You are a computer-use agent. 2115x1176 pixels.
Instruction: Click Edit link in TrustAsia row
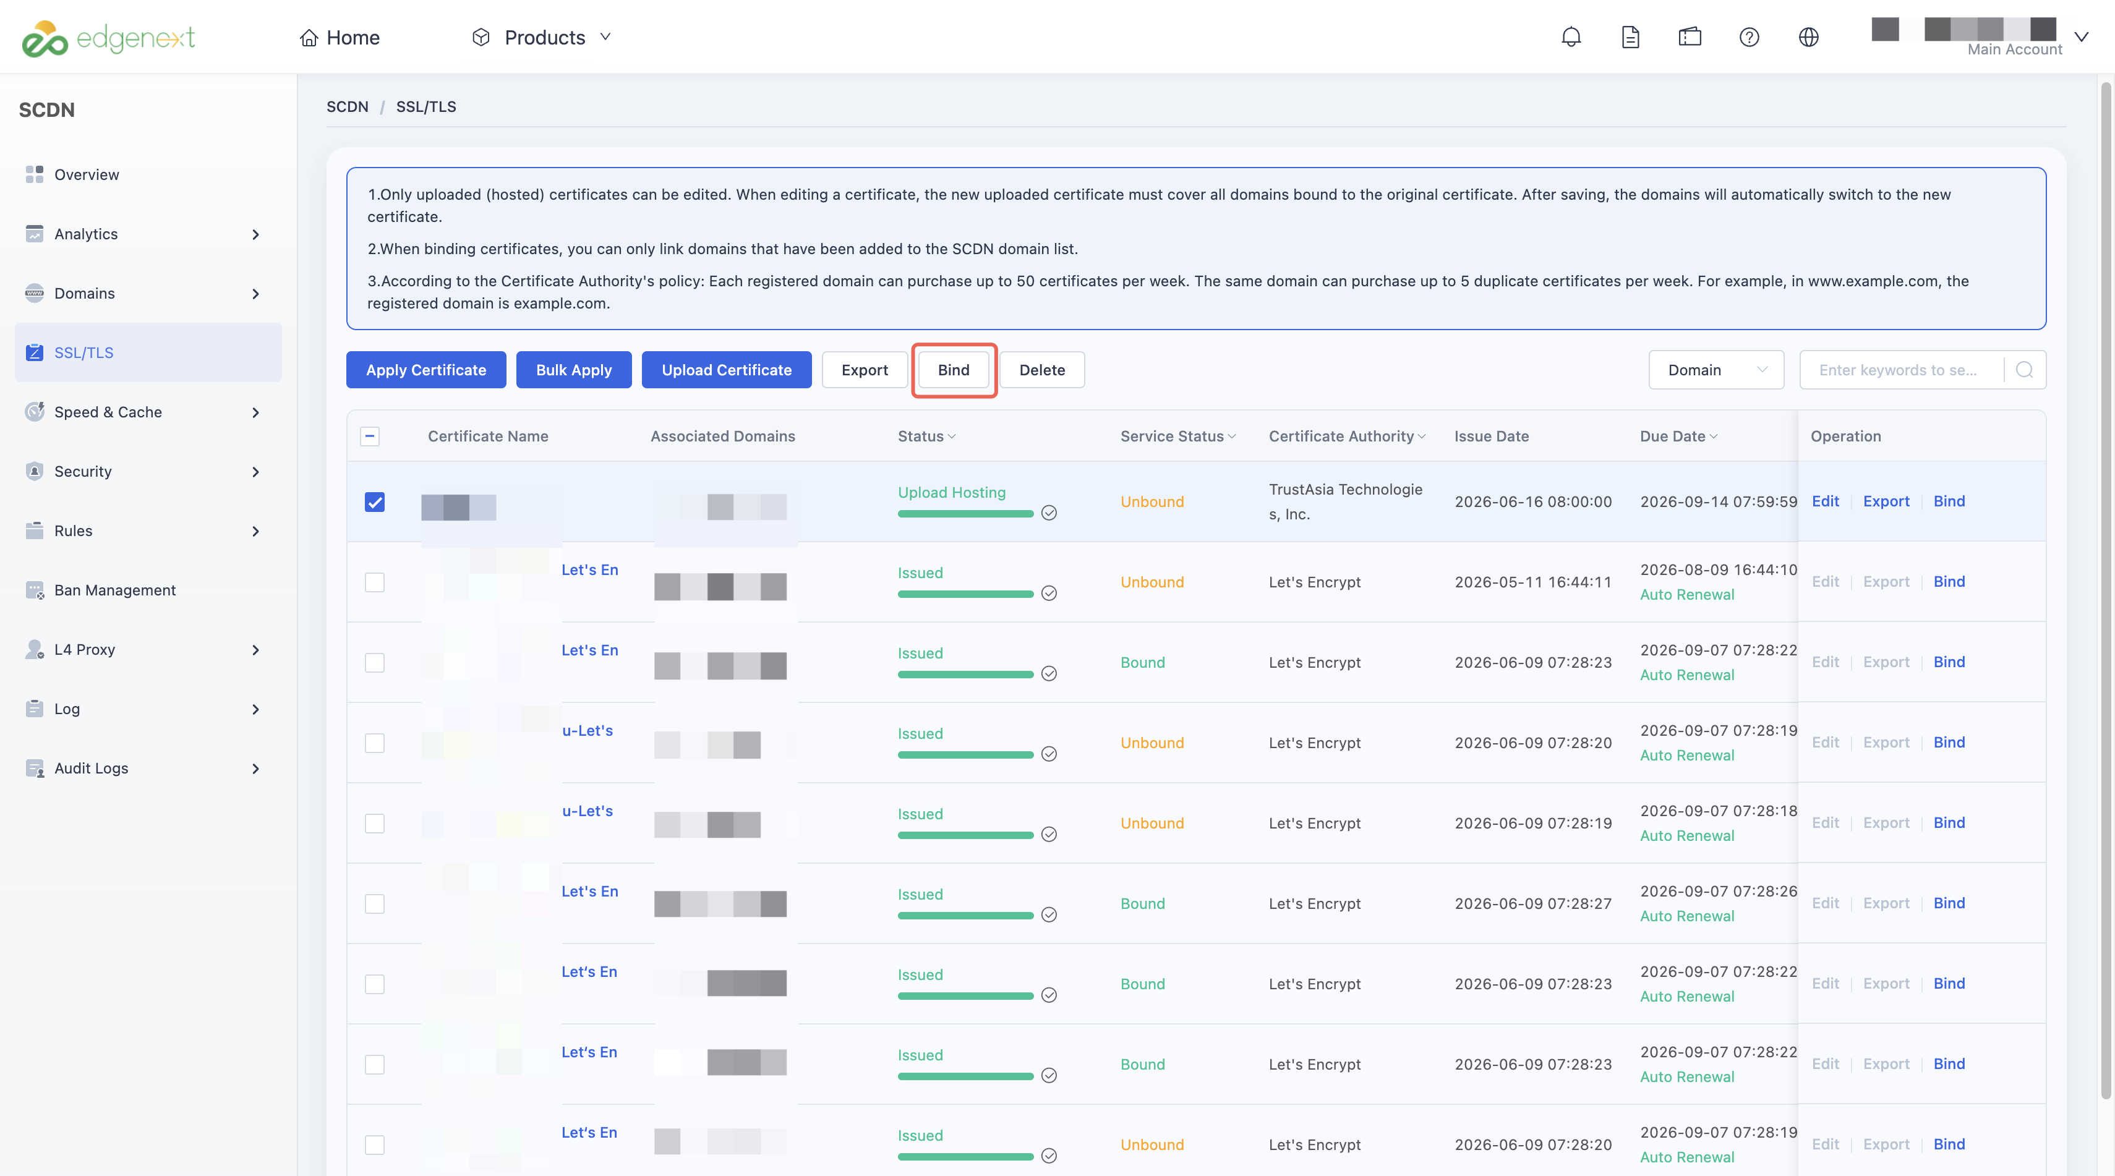[1825, 501]
